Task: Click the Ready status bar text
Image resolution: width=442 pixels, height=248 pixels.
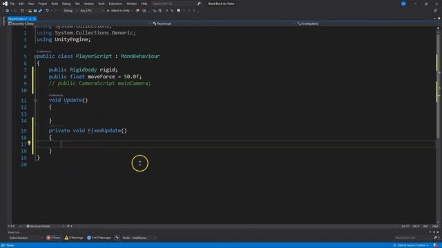Action: pos(10,245)
